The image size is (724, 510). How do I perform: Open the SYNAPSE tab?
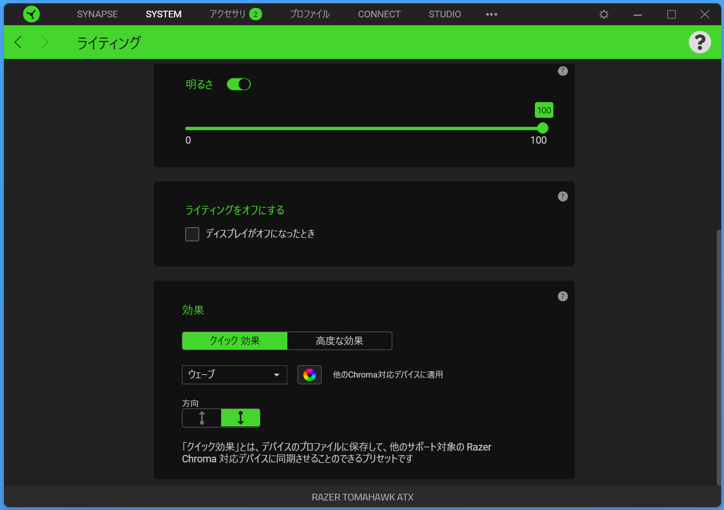point(98,14)
